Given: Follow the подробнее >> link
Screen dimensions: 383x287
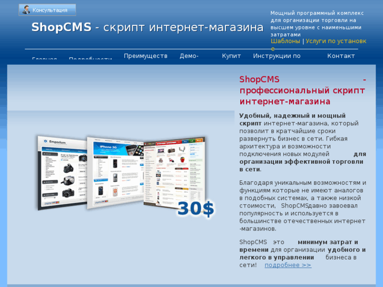Looking at the screenshot, I should 288,265.
